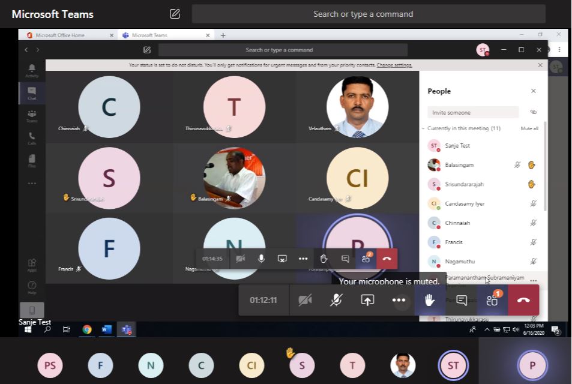Go forward with the shared window's forward arrow
Screen dimensions: 572x384
pyautogui.click(x=38, y=50)
